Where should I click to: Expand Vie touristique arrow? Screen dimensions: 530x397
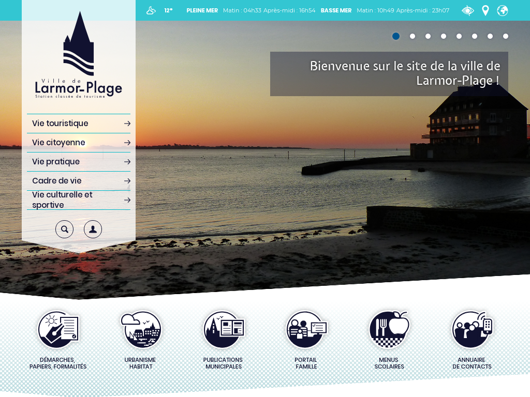[x=127, y=124]
